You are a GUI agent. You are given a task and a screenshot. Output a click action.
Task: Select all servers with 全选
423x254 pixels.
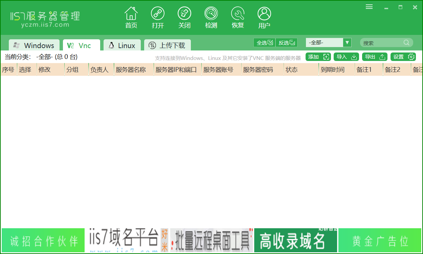tap(264, 43)
